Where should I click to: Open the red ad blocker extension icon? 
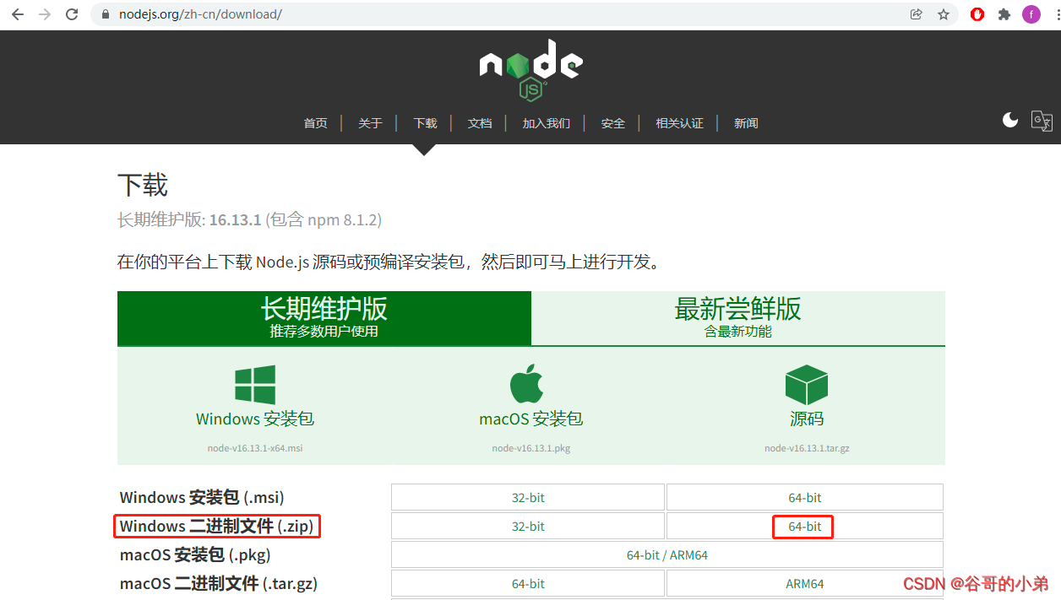[977, 14]
